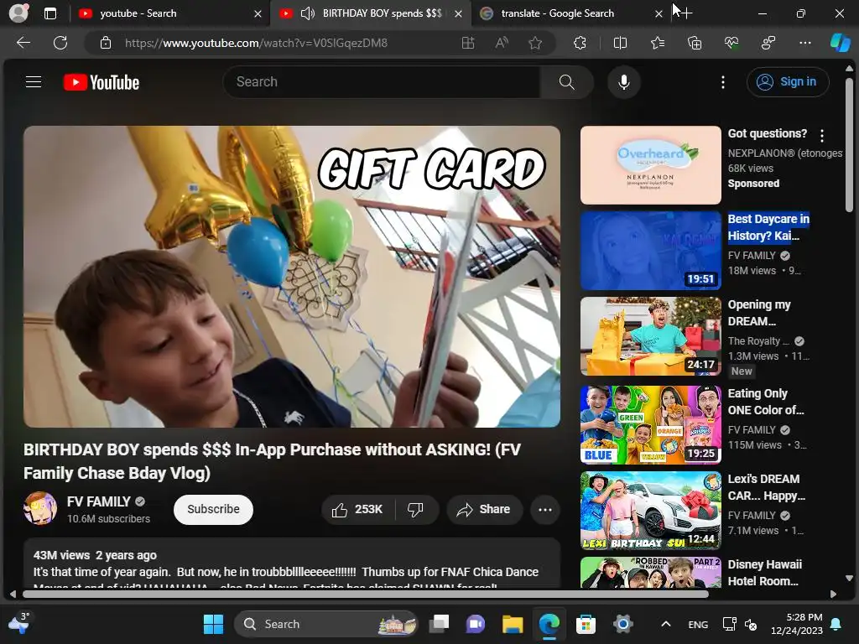
Task: Subscribe to FV FAMILY channel
Action: click(x=213, y=509)
